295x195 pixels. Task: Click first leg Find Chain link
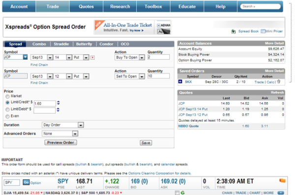point(39,65)
